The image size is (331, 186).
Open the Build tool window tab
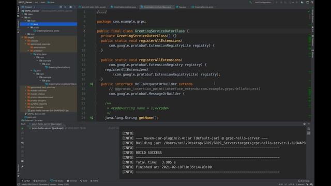[x=84, y=181]
